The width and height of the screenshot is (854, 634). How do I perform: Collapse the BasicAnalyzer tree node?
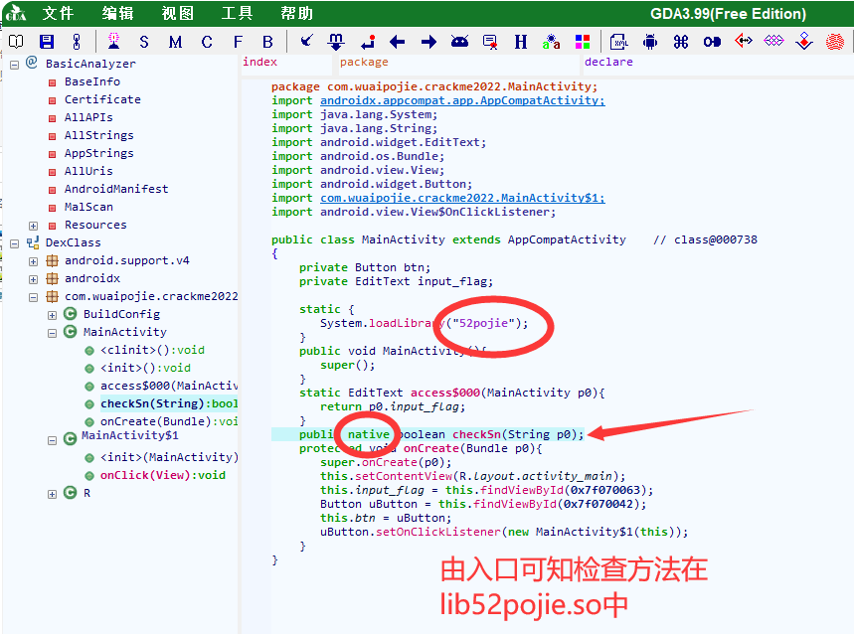tap(15, 65)
